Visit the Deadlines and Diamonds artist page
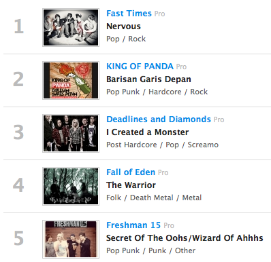 159,119
